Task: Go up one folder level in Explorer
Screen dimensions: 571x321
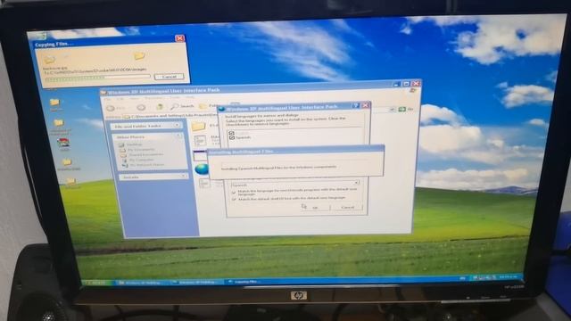Action: pyautogui.click(x=159, y=107)
